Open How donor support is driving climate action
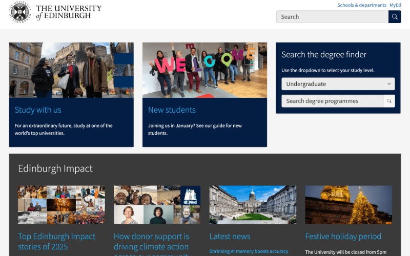Image resolution: width=410 pixels, height=256 pixels. [x=151, y=244]
